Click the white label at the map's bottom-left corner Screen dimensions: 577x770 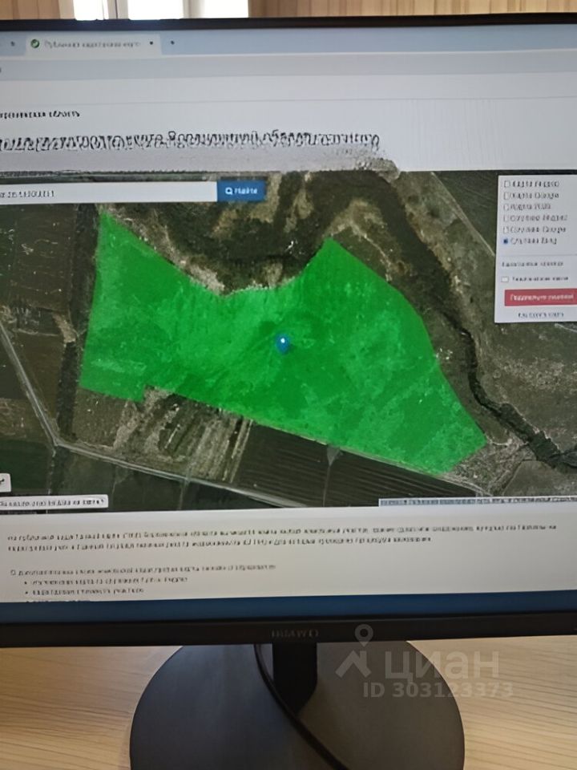pyautogui.click(x=53, y=502)
